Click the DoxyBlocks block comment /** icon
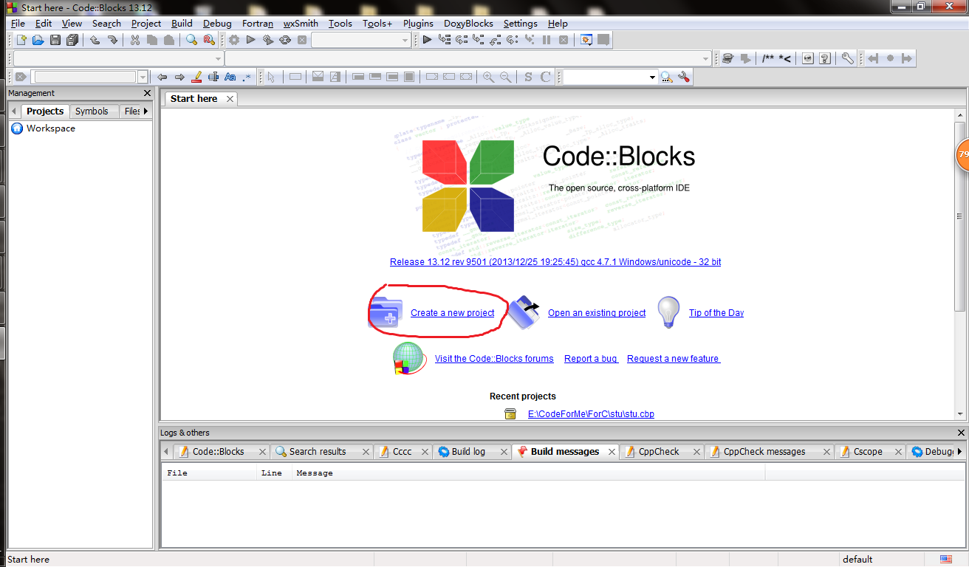This screenshot has height=567, width=969. 768,58
